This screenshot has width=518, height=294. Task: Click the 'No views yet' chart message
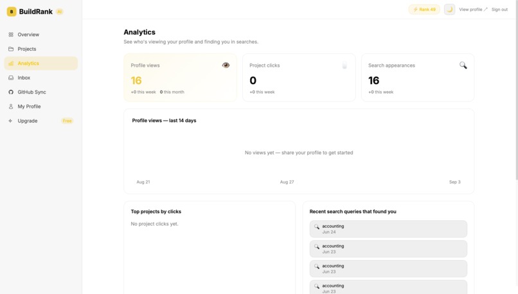click(299, 152)
